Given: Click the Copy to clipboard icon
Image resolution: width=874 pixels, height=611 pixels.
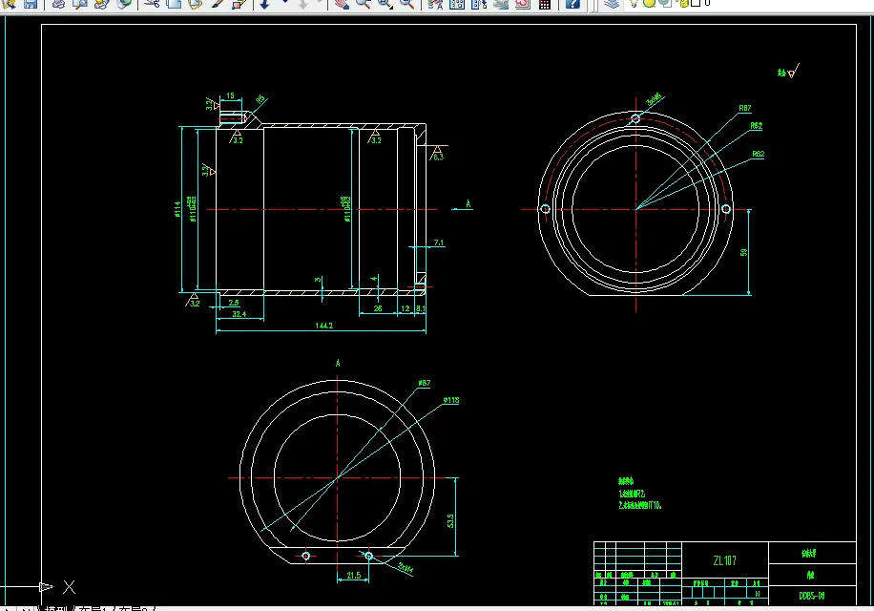Looking at the screenshot, I should pos(174,4).
